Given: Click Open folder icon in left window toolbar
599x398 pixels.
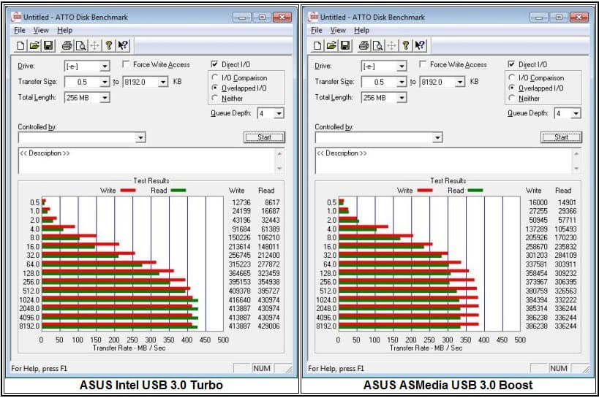Looking at the screenshot, I should pyautogui.click(x=34, y=46).
